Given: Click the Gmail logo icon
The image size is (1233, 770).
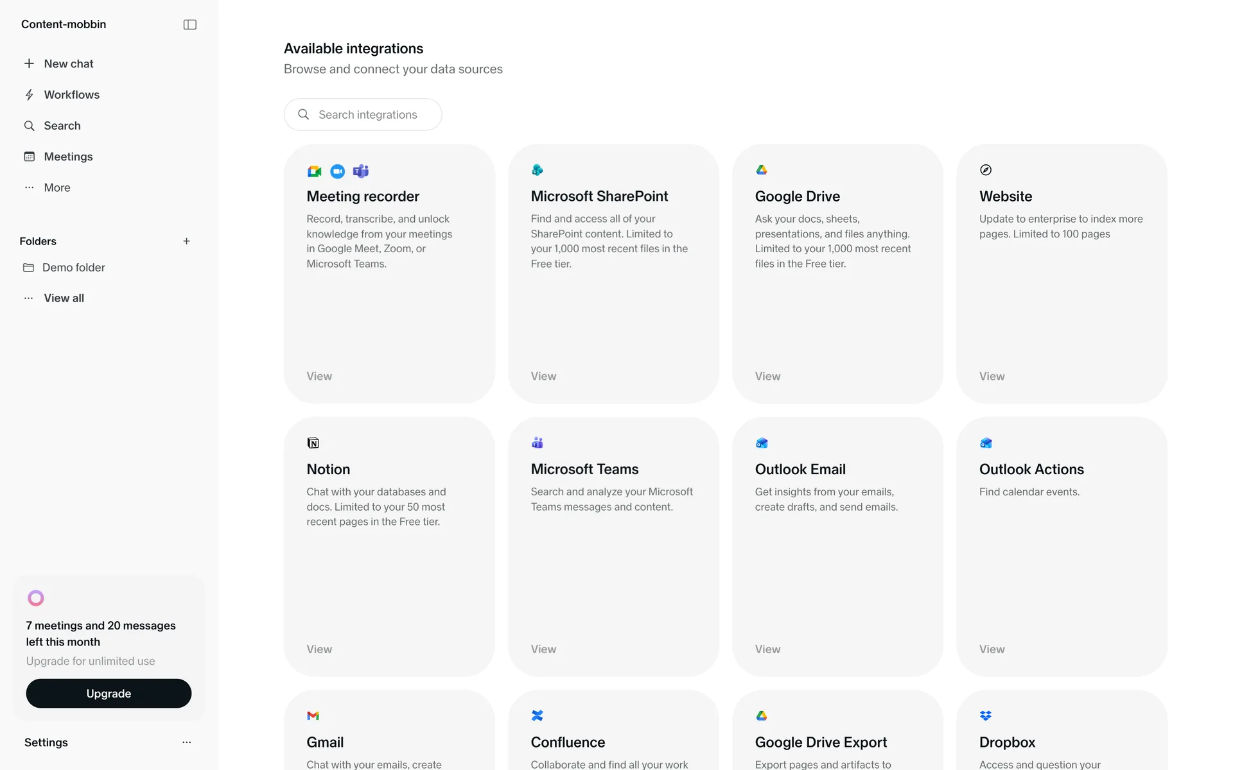Looking at the screenshot, I should tap(313, 715).
